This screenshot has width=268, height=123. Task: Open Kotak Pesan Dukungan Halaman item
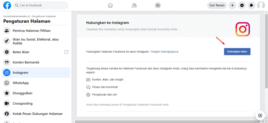point(36,114)
